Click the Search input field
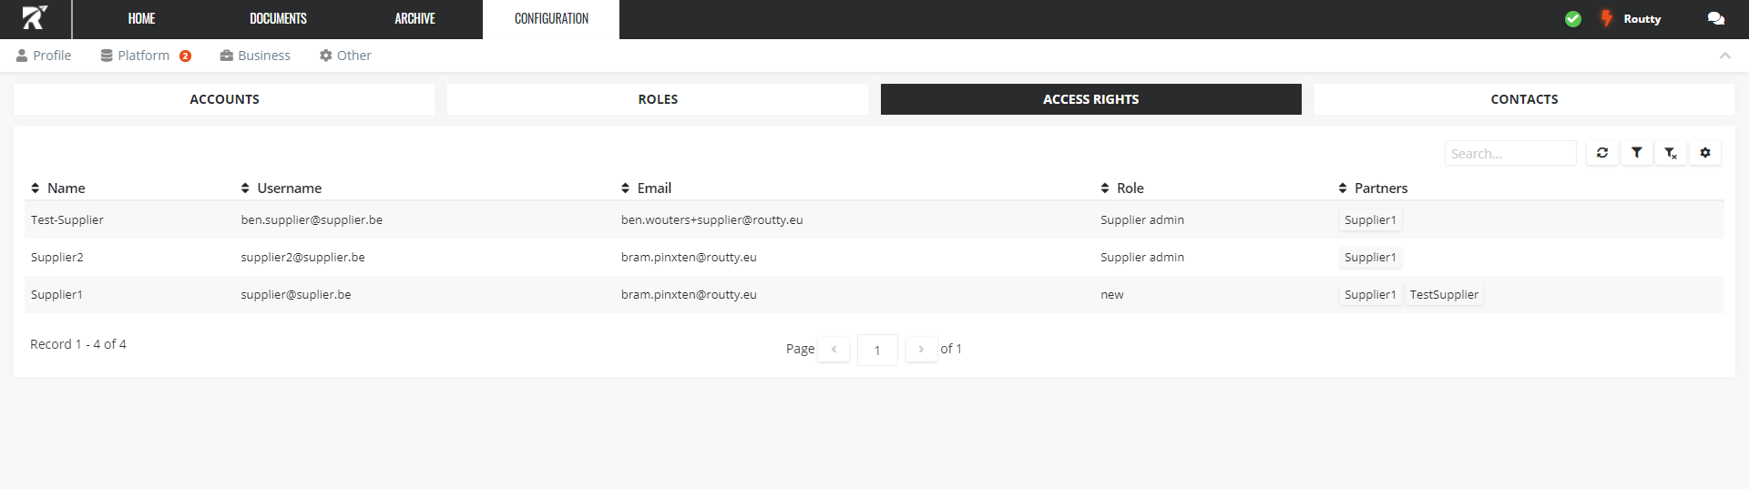Viewport: 1749px width, 489px height. tap(1509, 153)
